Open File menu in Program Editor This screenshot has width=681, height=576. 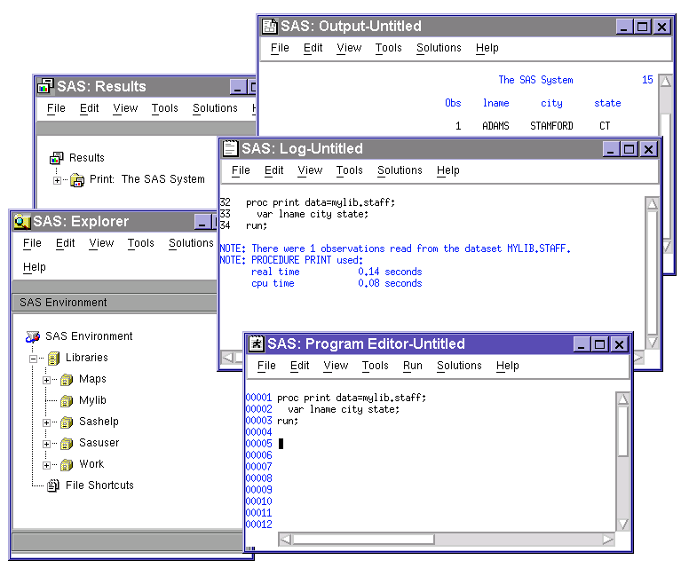click(x=266, y=366)
